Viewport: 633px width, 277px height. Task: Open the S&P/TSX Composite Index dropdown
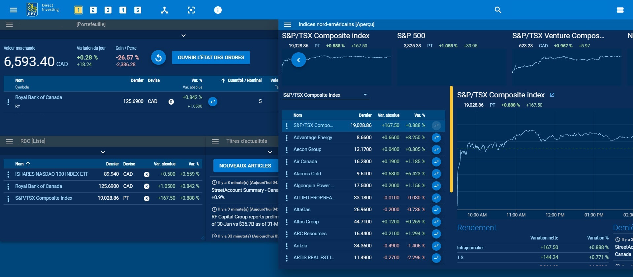326,95
